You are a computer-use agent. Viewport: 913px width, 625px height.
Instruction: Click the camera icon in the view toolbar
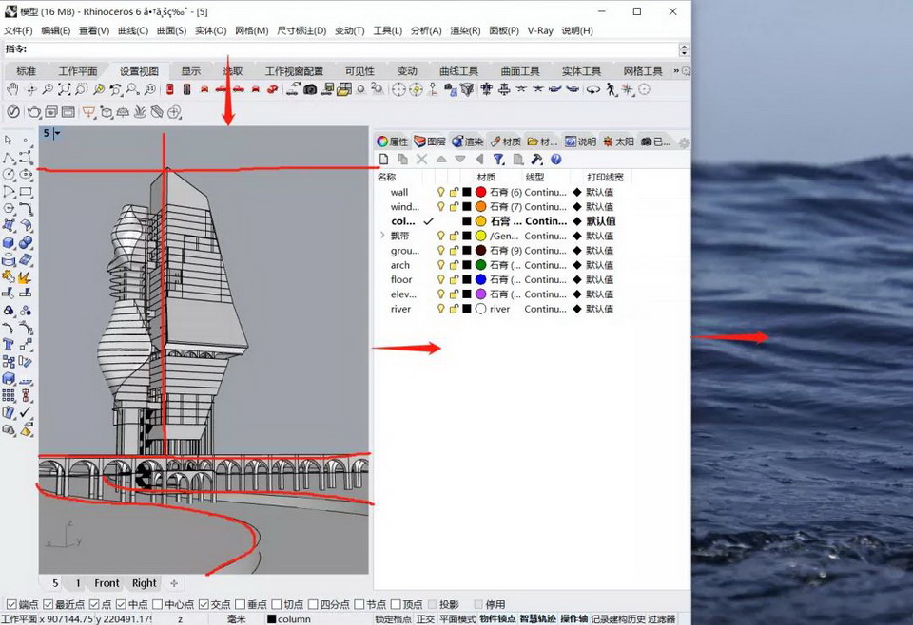point(310,89)
